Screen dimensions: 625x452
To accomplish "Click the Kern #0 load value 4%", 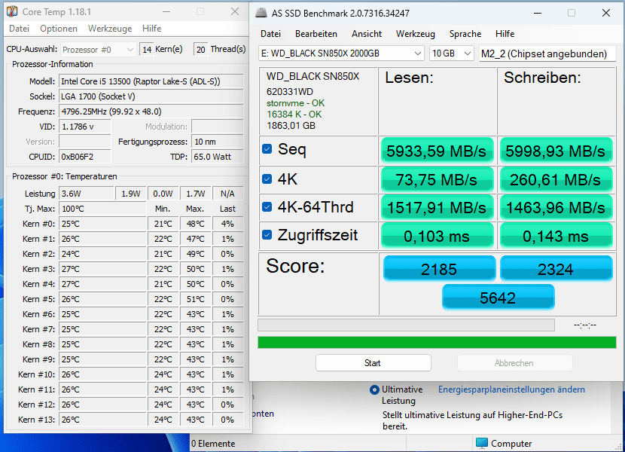I will click(x=227, y=224).
